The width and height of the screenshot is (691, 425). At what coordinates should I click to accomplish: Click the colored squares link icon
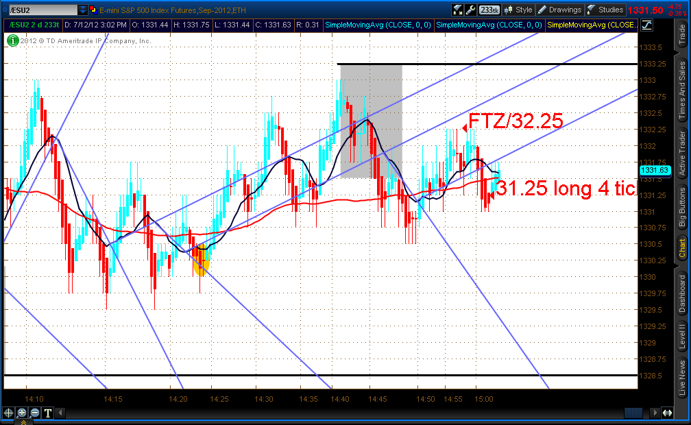tap(93, 10)
